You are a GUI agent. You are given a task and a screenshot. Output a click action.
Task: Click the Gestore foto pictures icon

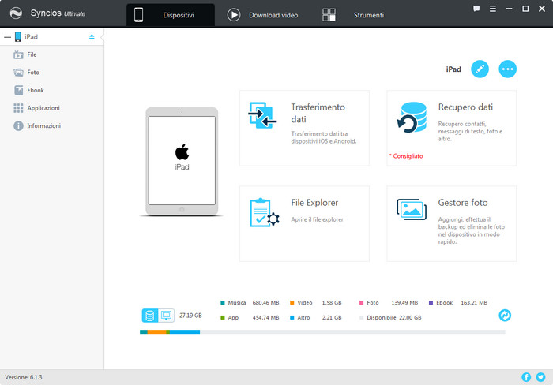pos(412,209)
